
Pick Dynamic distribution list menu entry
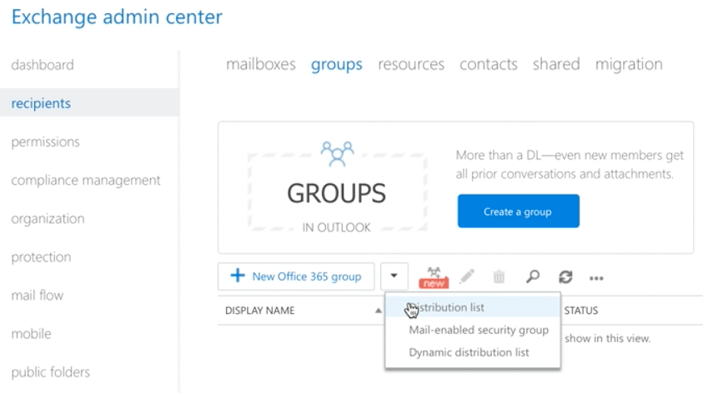(x=469, y=352)
